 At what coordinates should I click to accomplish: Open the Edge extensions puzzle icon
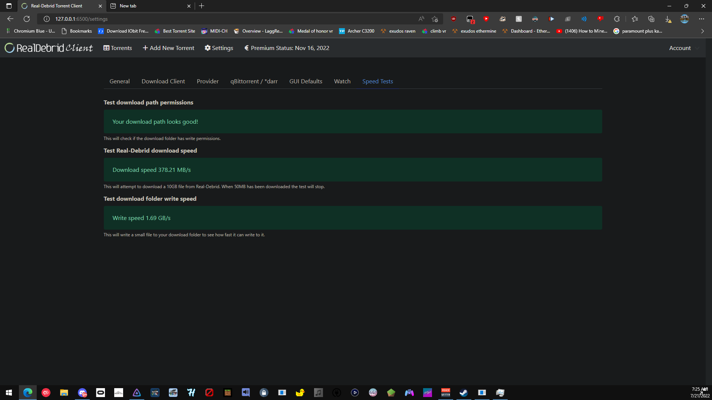click(x=617, y=19)
